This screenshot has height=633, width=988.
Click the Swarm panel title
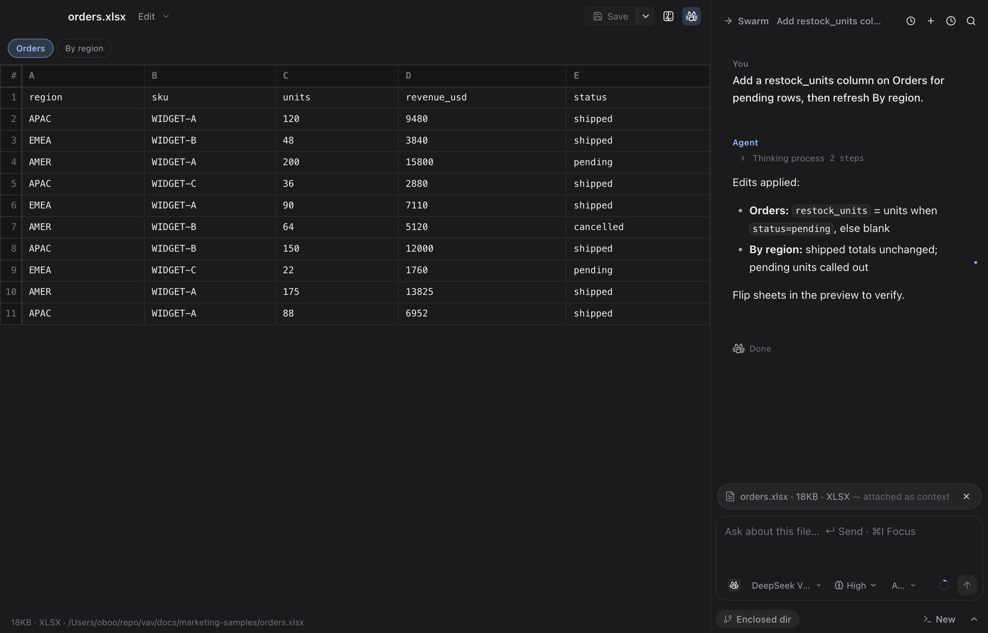pos(753,21)
